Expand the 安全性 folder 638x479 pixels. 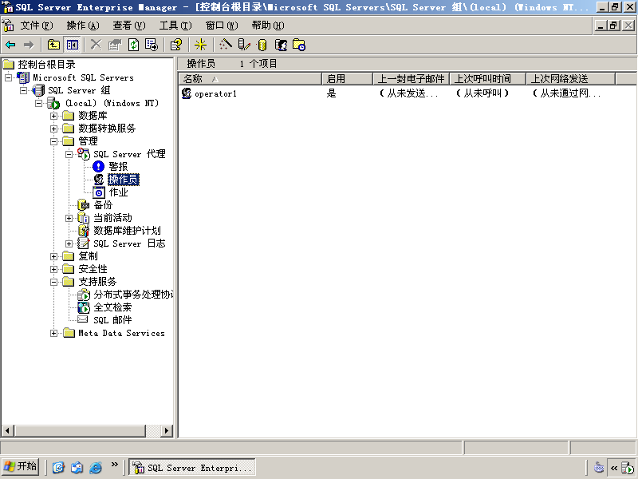(53, 269)
